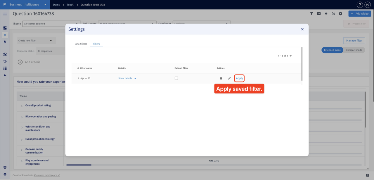The width and height of the screenshot is (374, 180).
Task: Click the footer grid icon at bottom right
Action: (x=368, y=175)
